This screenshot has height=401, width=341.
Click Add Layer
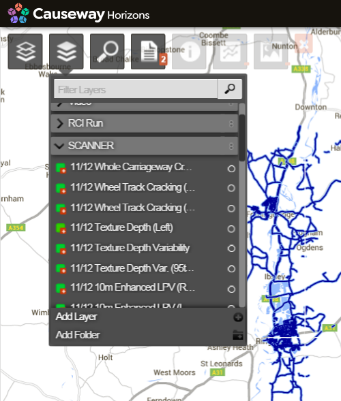(x=76, y=317)
